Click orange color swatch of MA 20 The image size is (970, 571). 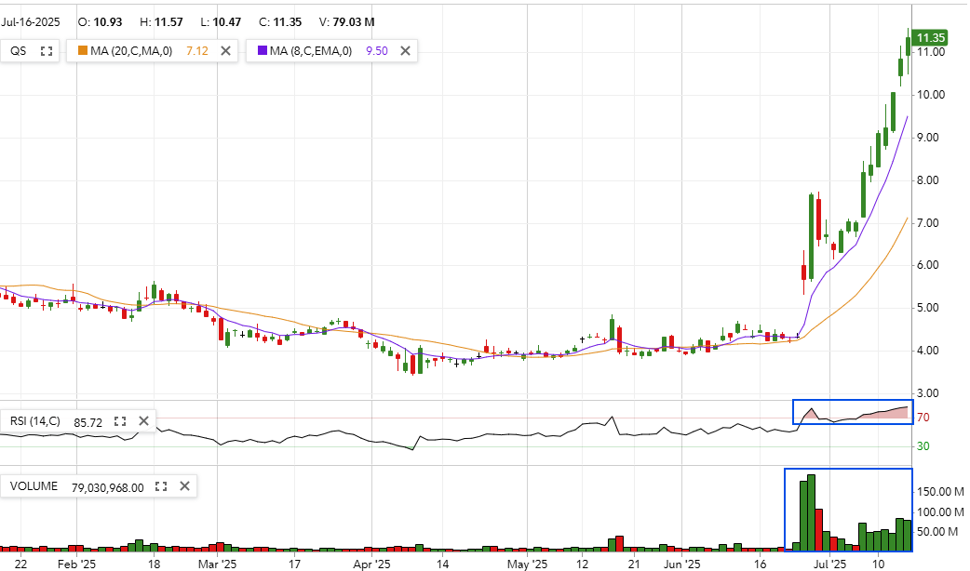[82, 50]
